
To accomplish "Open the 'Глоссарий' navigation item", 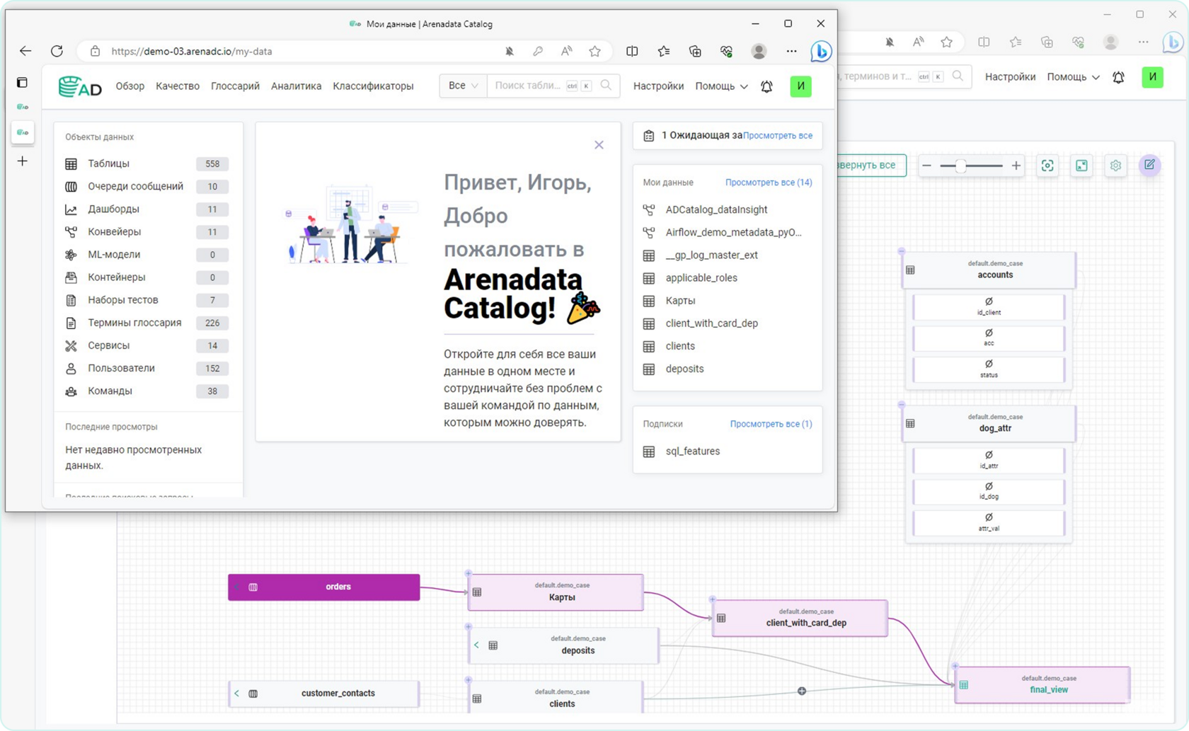I will point(235,86).
